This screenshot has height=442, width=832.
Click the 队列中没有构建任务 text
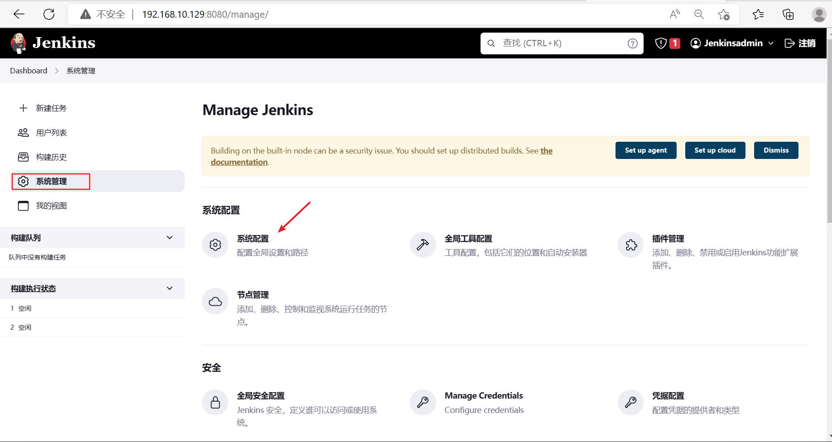pyautogui.click(x=38, y=257)
